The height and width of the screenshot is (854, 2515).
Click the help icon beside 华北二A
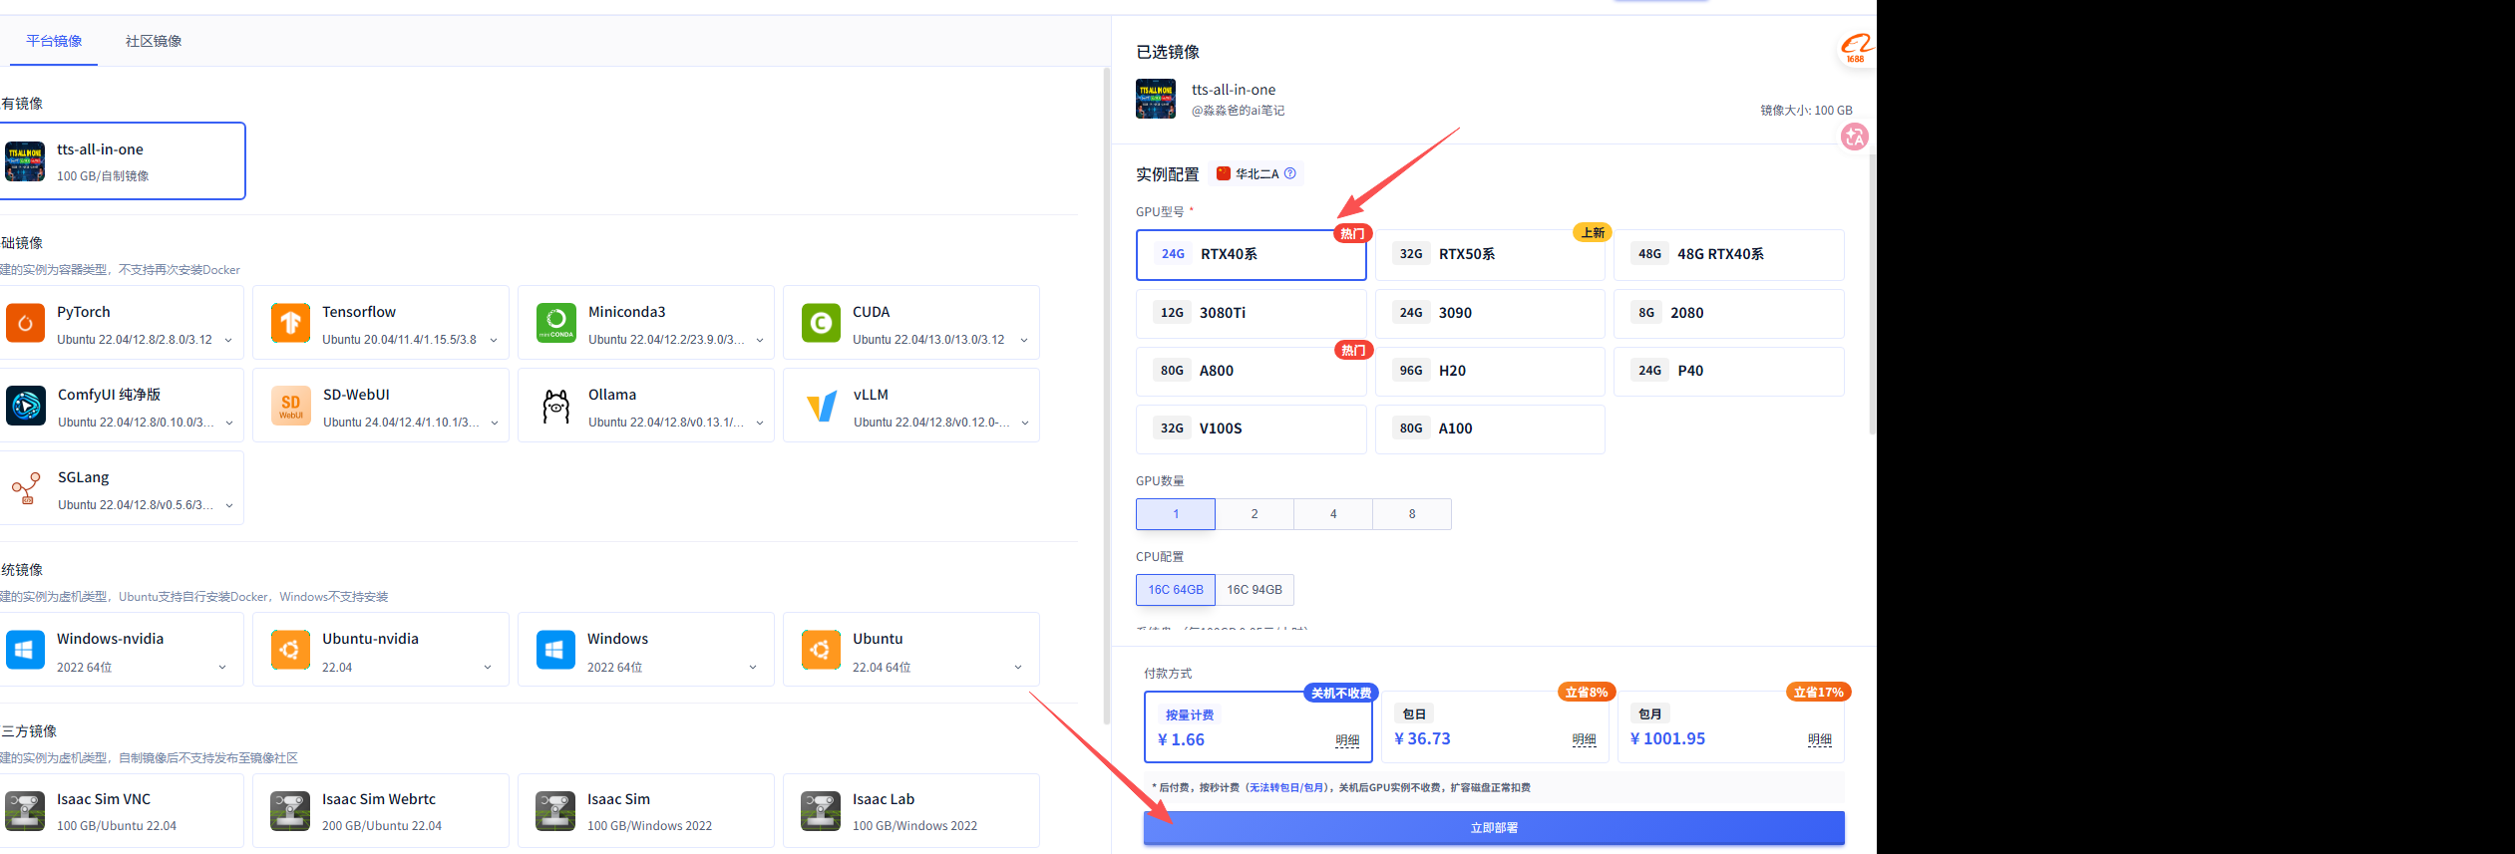click(1290, 173)
